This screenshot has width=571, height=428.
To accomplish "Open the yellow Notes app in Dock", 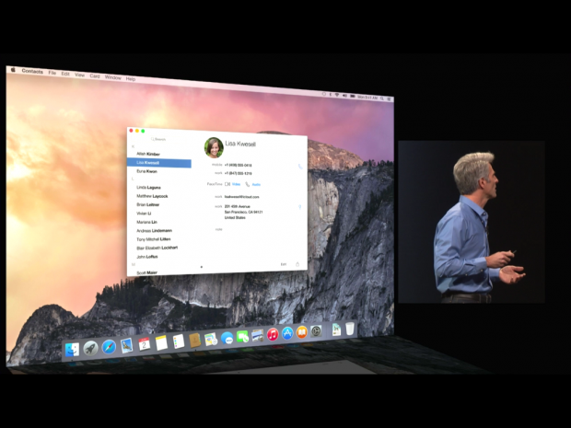I will (161, 342).
